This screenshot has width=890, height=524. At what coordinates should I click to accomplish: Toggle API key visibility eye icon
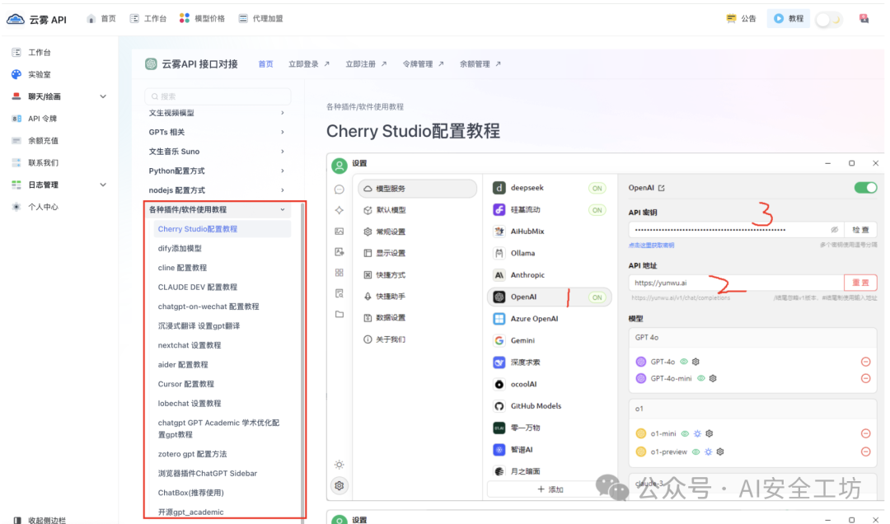(834, 230)
